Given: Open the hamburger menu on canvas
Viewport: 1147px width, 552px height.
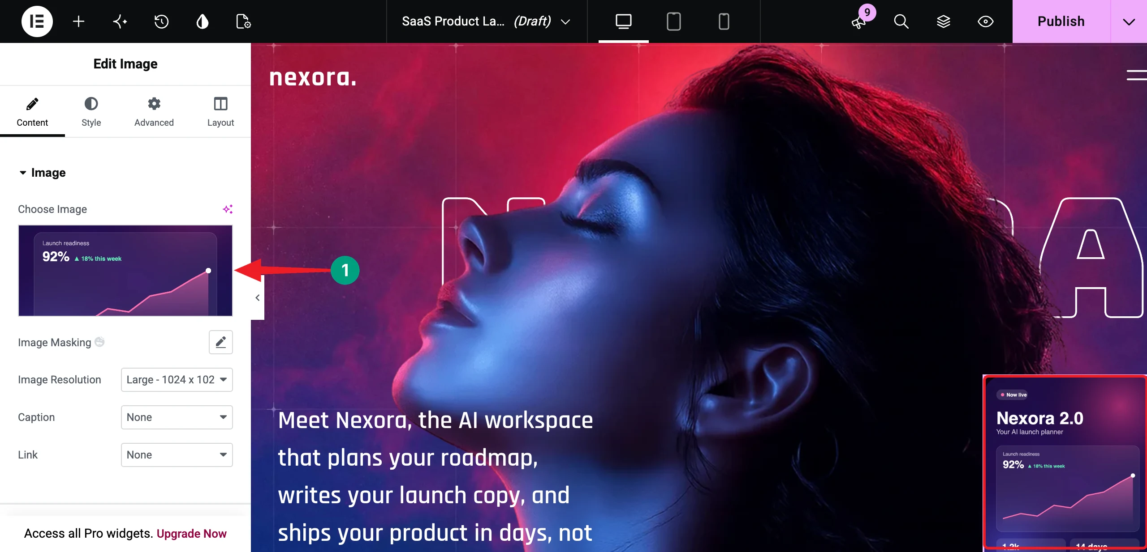Looking at the screenshot, I should point(1136,75).
